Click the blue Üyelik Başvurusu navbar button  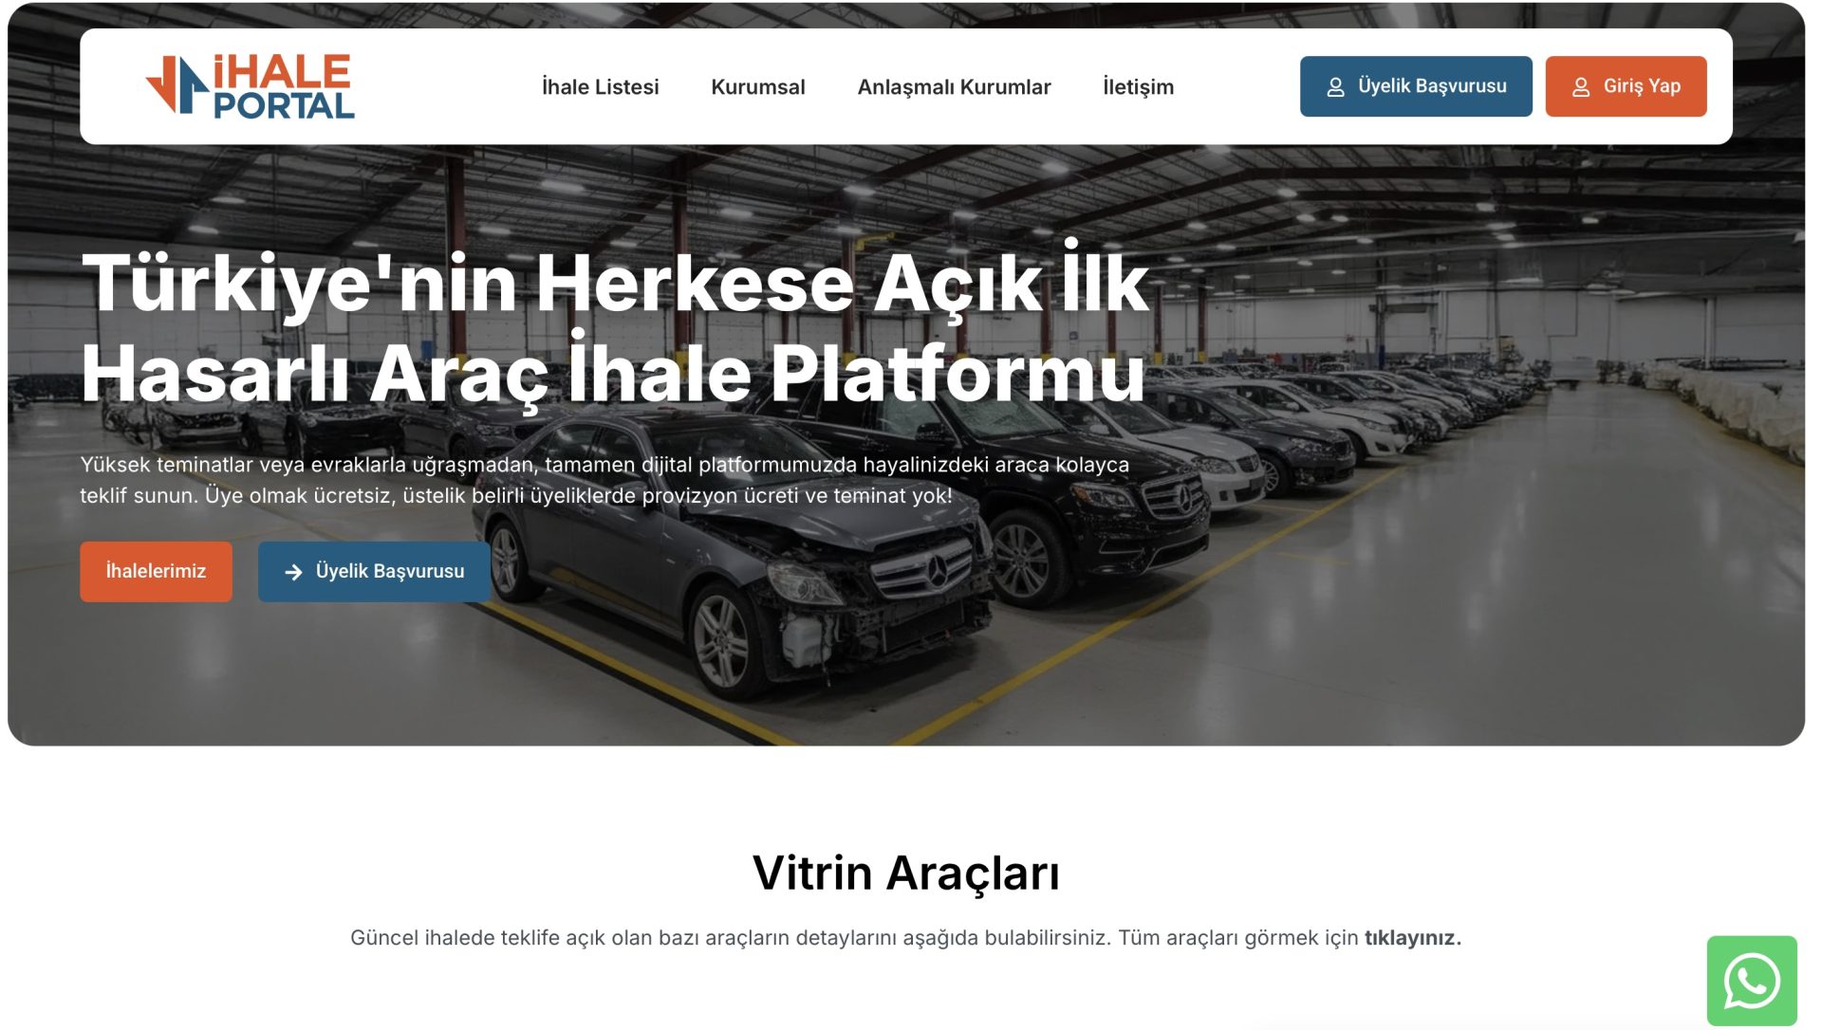point(1416,85)
